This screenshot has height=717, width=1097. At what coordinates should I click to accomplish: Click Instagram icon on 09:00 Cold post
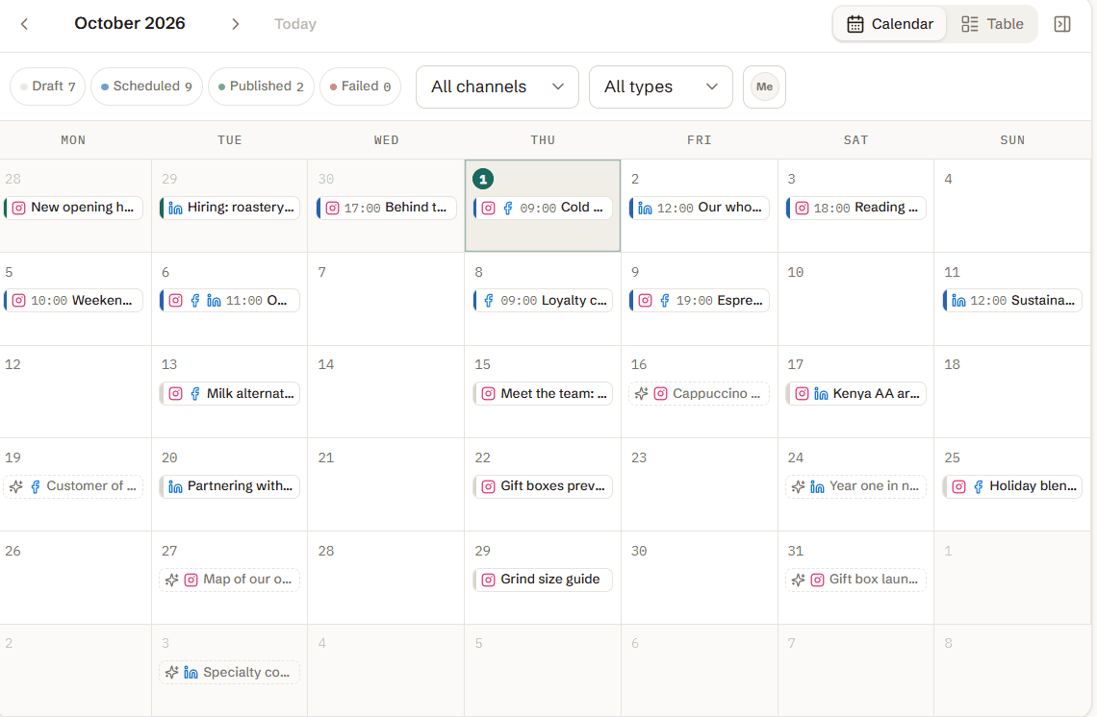(488, 208)
